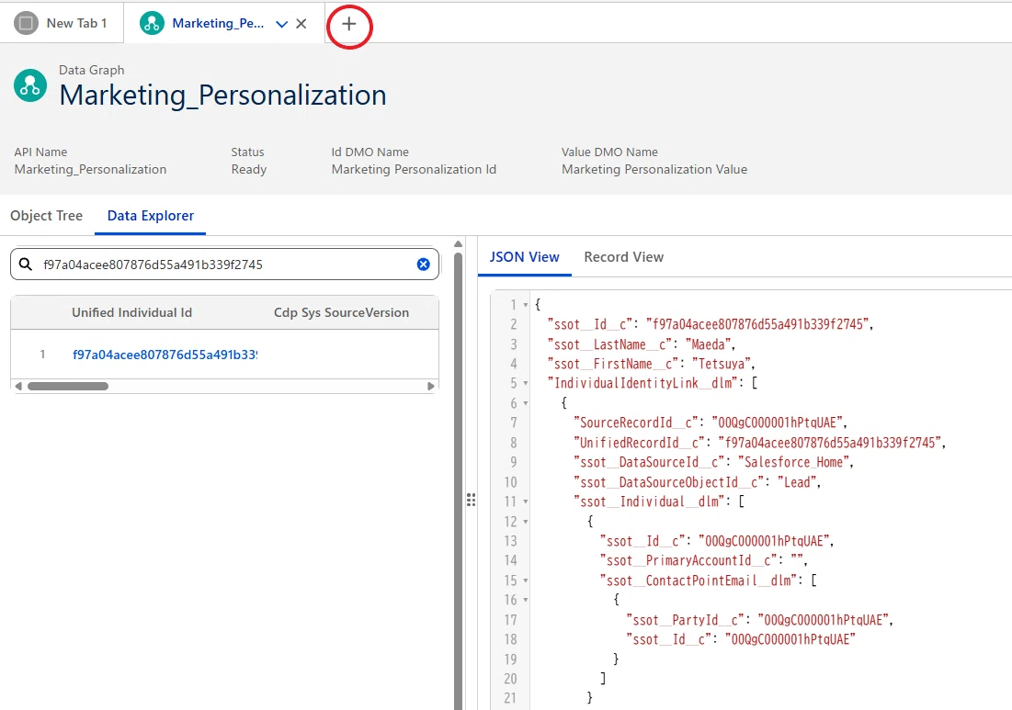Click the data graph icon in the tab
Screen dimensions: 1012x710
click(x=152, y=23)
